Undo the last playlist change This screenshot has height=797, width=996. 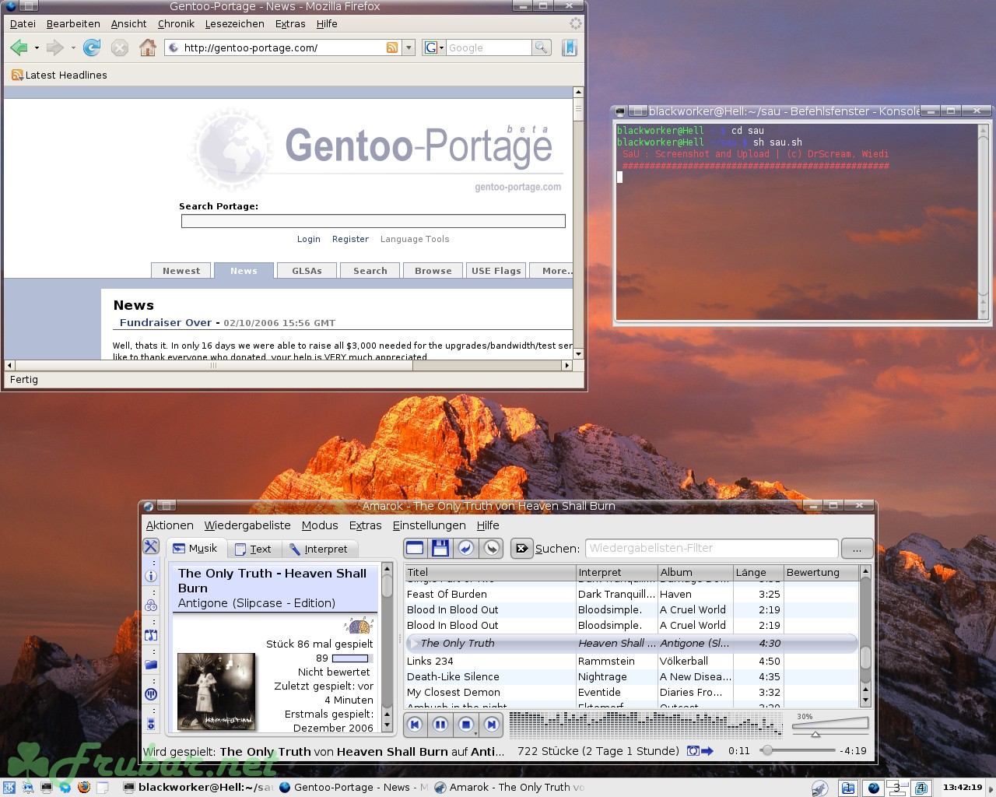[466, 548]
